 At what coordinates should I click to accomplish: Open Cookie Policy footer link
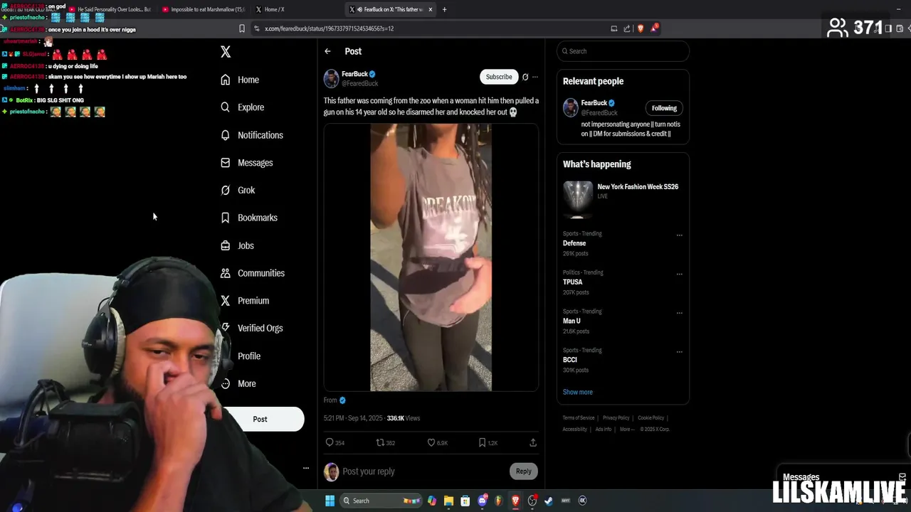651,418
